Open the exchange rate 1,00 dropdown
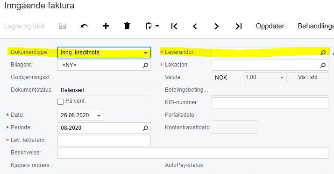This screenshot has height=174, width=334. click(282, 78)
